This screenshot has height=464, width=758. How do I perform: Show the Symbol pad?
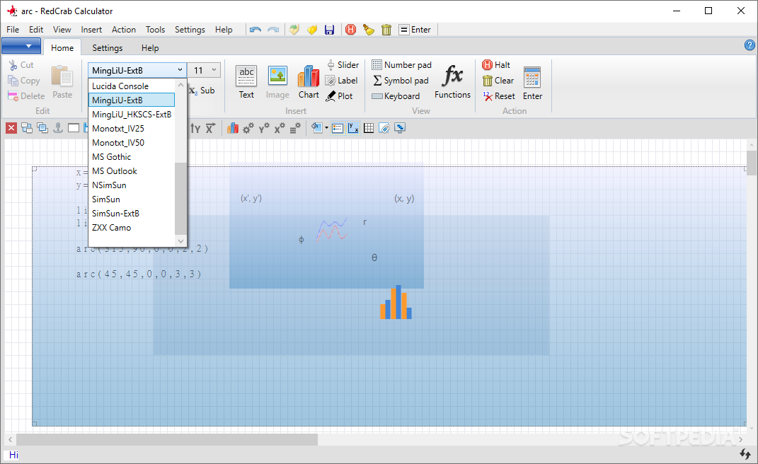[401, 81]
